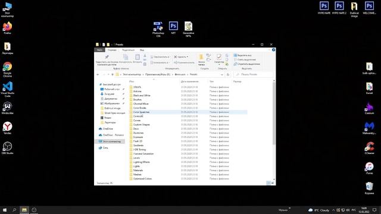Screen dimensions: 381x214
Task: Open HYPE NAPE 2 Photoshop file
Action: tap(339, 8)
